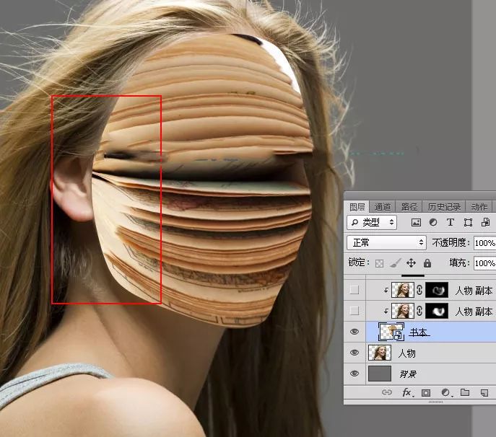
Task: Select upper 人物 副本 layer thumbnail
Action: (402, 290)
